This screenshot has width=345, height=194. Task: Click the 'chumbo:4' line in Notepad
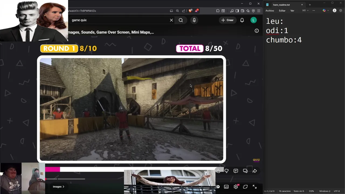pos(284,40)
